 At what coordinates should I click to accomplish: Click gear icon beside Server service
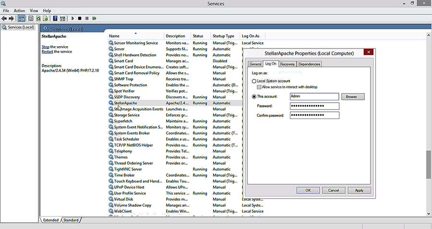coord(111,49)
